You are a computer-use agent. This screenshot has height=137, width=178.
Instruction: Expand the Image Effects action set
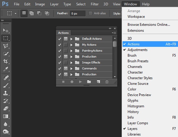pos(71,63)
